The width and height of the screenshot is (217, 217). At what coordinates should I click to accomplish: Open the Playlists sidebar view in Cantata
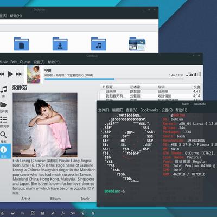[4, 122]
